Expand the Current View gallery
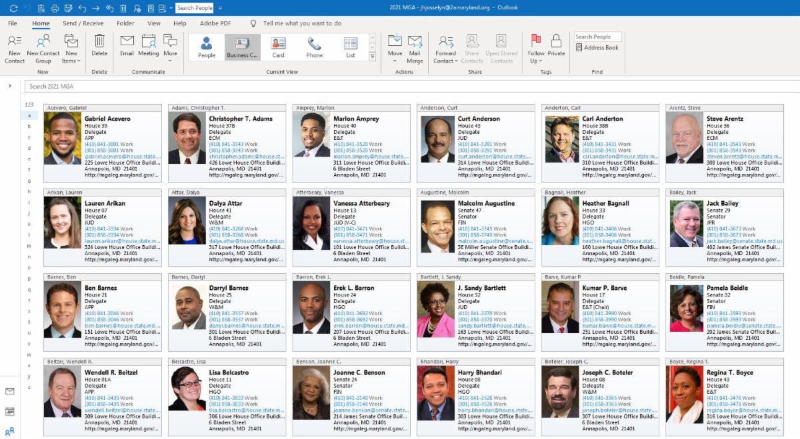The image size is (800, 439). (x=373, y=57)
